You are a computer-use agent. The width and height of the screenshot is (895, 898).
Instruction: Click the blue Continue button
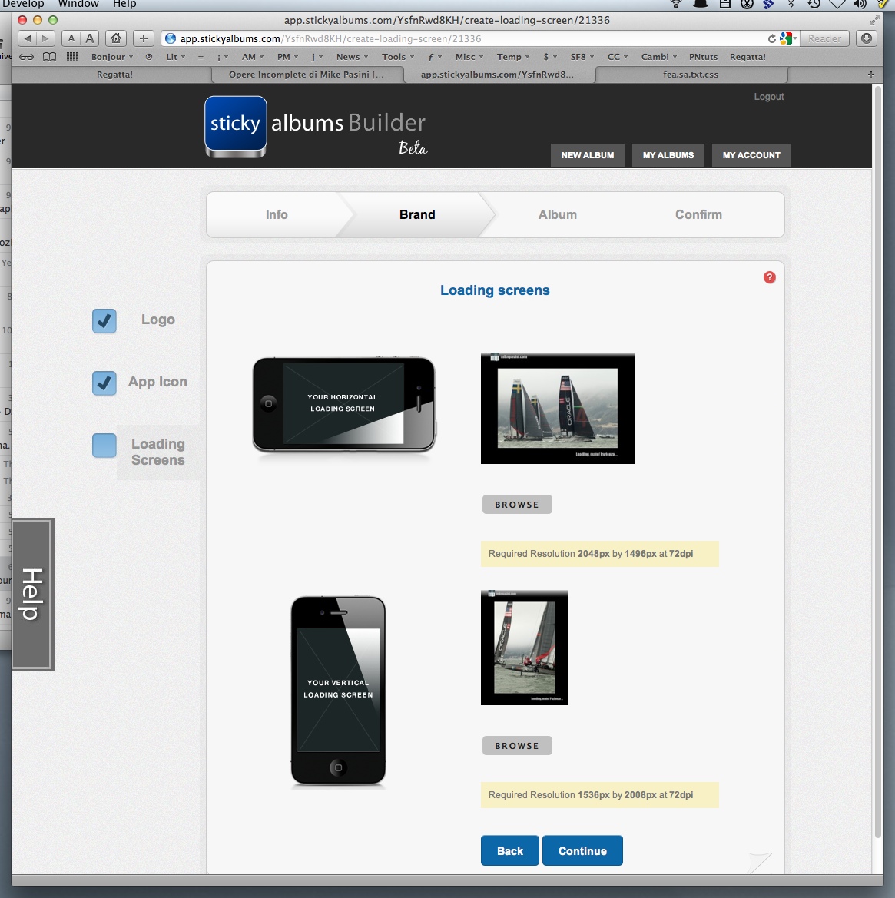582,851
